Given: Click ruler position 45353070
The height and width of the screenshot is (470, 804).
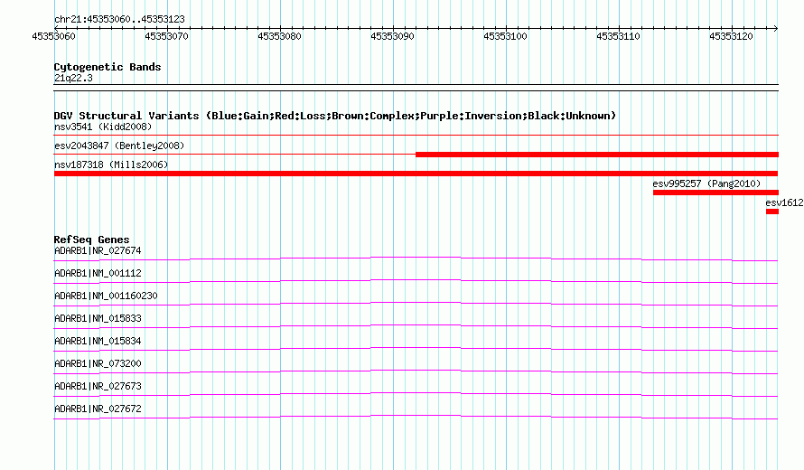Looking at the screenshot, I should (166, 36).
